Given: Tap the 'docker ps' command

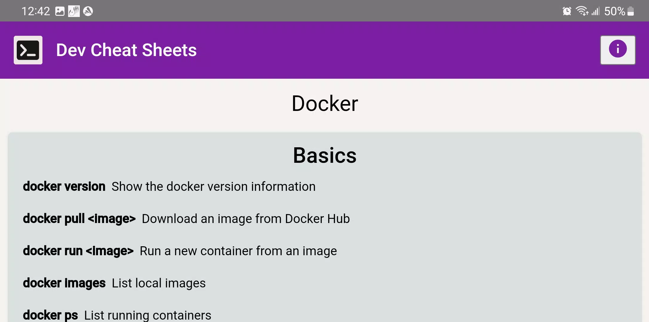Looking at the screenshot, I should pyautogui.click(x=50, y=315).
